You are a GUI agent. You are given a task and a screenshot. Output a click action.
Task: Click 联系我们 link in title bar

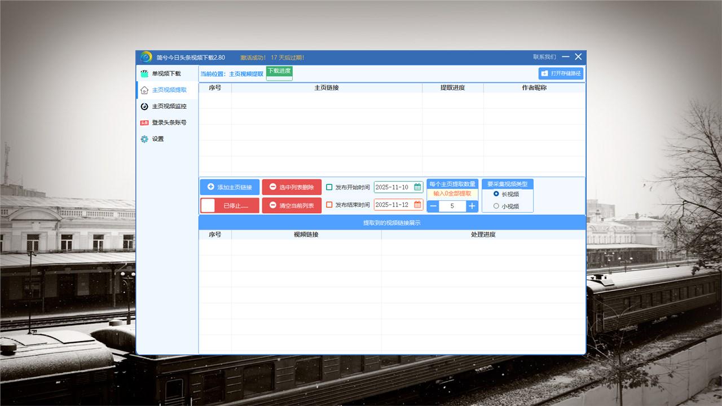544,57
